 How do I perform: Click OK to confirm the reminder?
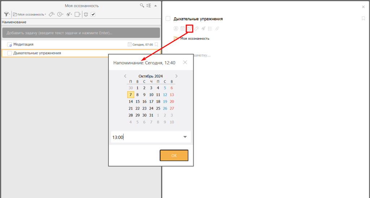tap(174, 155)
